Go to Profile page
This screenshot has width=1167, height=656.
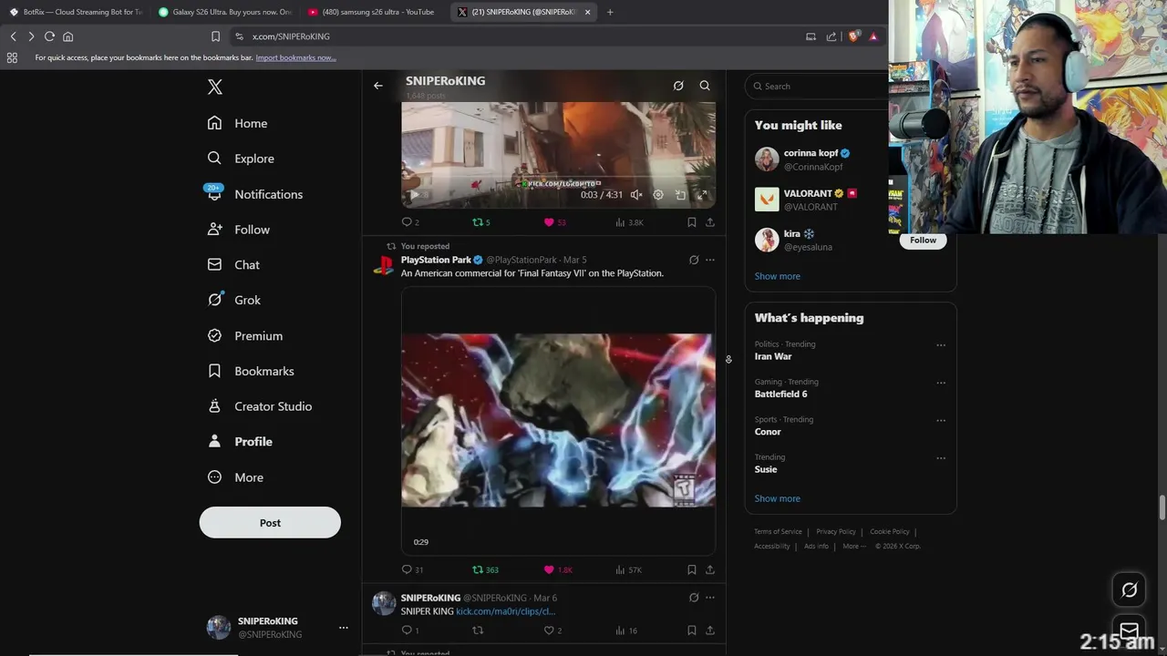pyautogui.click(x=241, y=442)
